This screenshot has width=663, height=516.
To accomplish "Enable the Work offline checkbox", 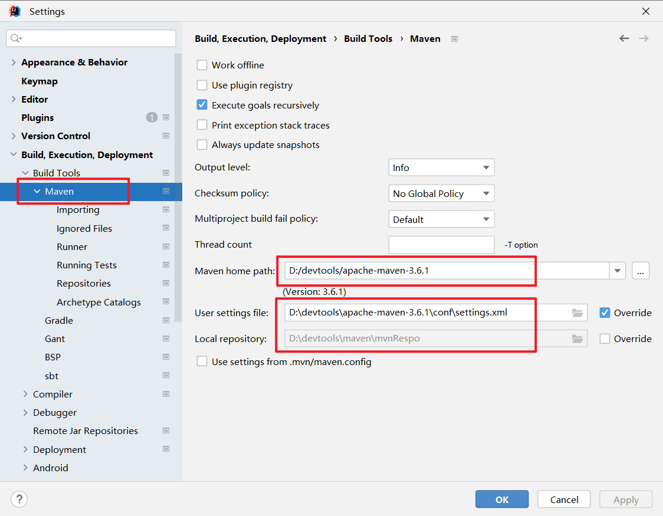I will 202,65.
